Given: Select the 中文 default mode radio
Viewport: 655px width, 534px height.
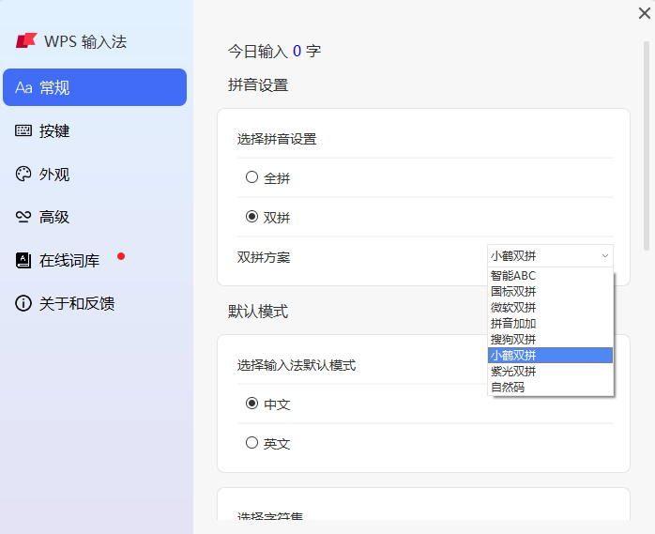Looking at the screenshot, I should click(x=251, y=404).
